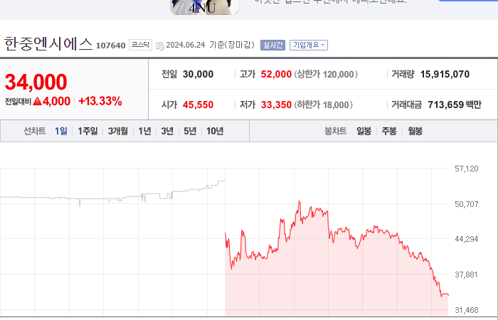Click the 저가 value 33,350
Viewport: 498px width, 320px height.
click(x=276, y=105)
